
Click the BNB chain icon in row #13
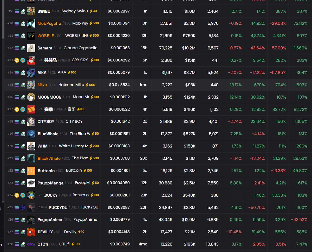[x=17, y=60]
